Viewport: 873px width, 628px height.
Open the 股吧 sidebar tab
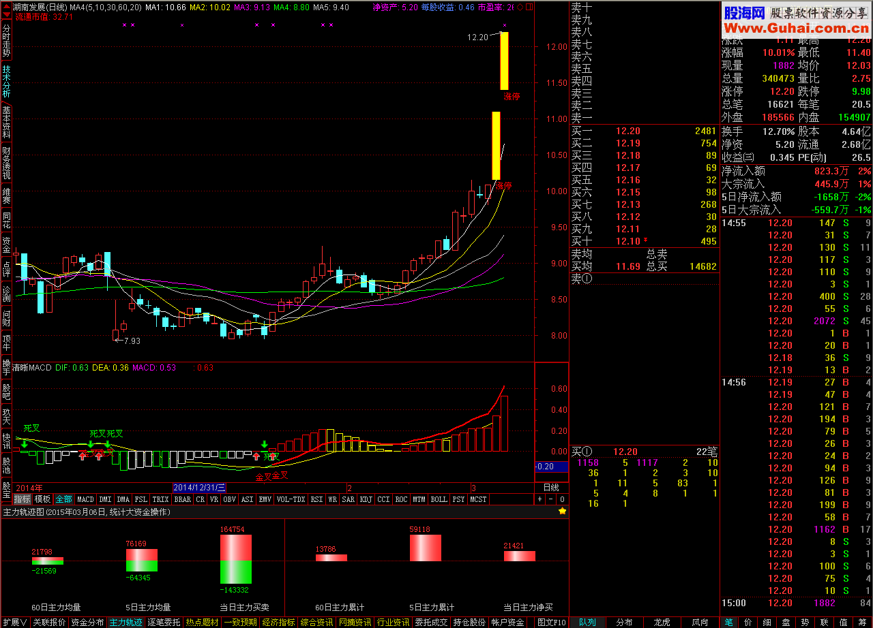pos(6,392)
